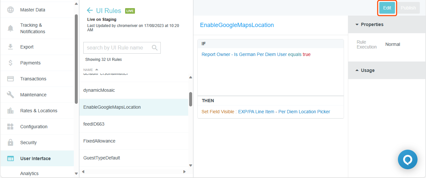Click the Master Data globe icon
Viewport: 426px width, 178px height.
tap(10, 10)
